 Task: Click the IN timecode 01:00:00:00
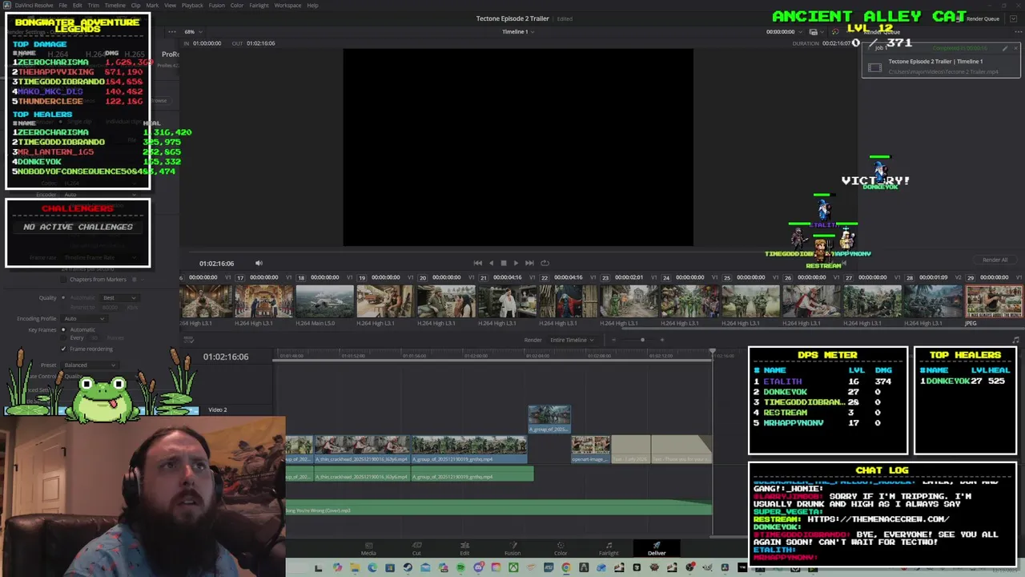click(x=206, y=43)
